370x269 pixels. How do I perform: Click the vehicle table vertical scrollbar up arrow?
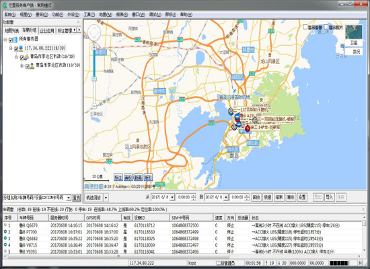coord(365,217)
